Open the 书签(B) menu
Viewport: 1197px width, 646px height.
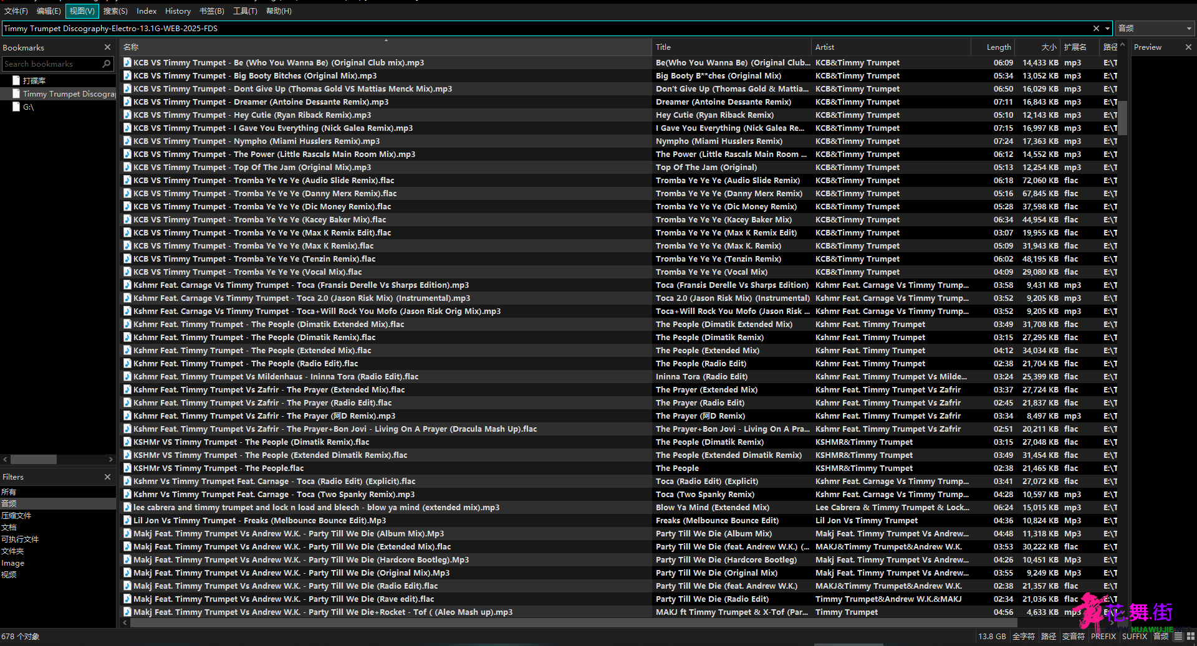pyautogui.click(x=212, y=11)
